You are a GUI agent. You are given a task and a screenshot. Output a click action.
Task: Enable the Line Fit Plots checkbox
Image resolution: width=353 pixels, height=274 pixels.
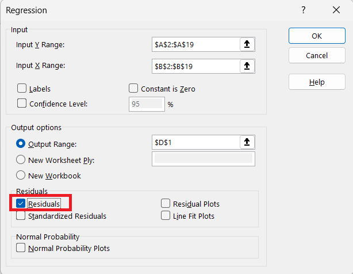tap(166, 215)
